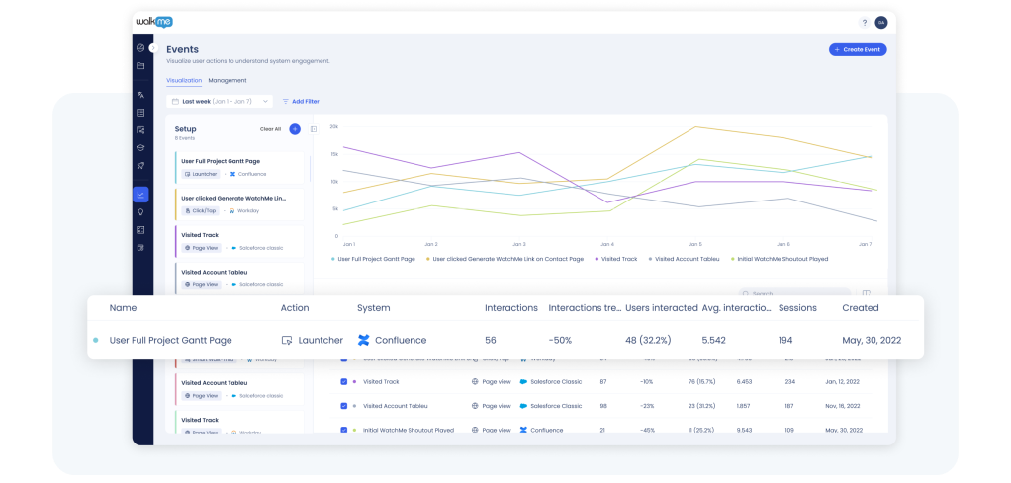The width and height of the screenshot is (1011, 483).
Task: Open the help question mark icon
Action: 864,22
